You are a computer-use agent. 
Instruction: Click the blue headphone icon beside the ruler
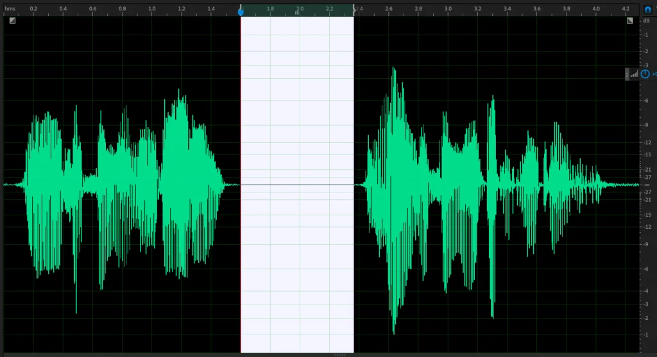(648, 10)
